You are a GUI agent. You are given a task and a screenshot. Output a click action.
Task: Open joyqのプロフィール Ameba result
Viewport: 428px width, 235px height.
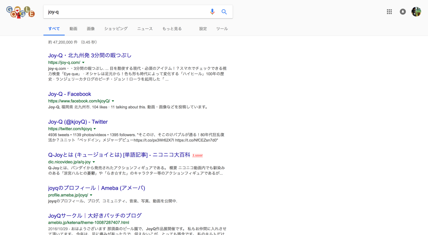coord(97,188)
